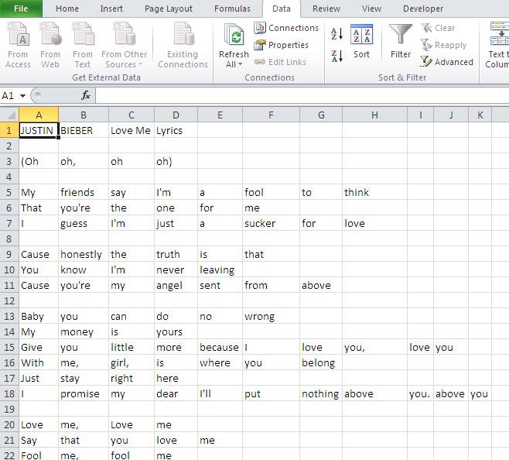Switch to the Home tab
Screen dimensions: 509x460
click(x=67, y=9)
